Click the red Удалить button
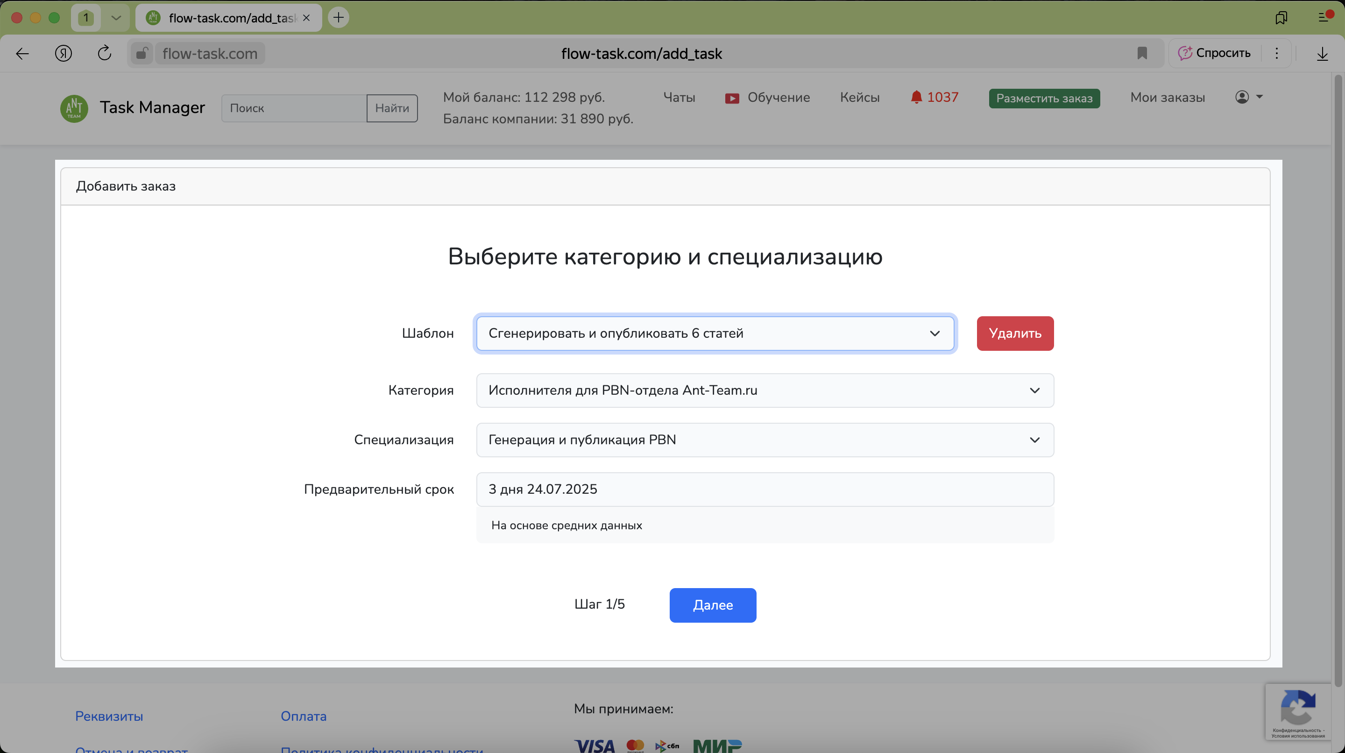This screenshot has height=753, width=1345. (1014, 333)
